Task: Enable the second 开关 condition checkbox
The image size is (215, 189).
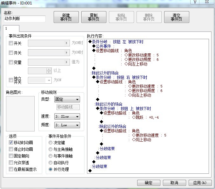Action: point(11,52)
